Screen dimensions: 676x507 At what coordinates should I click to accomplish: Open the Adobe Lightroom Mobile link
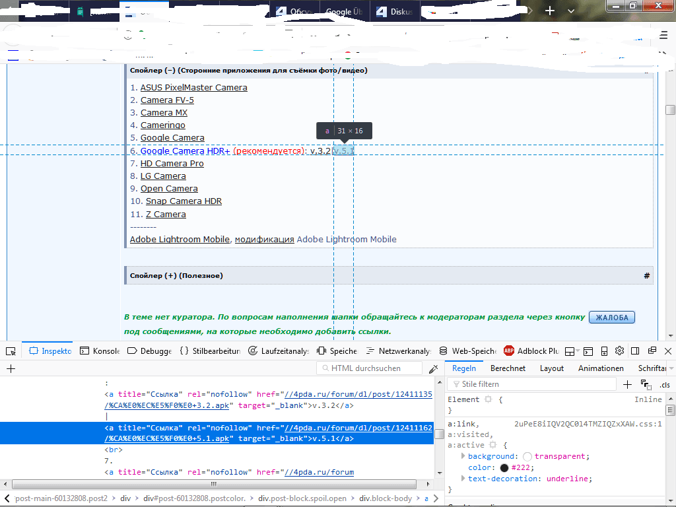180,239
